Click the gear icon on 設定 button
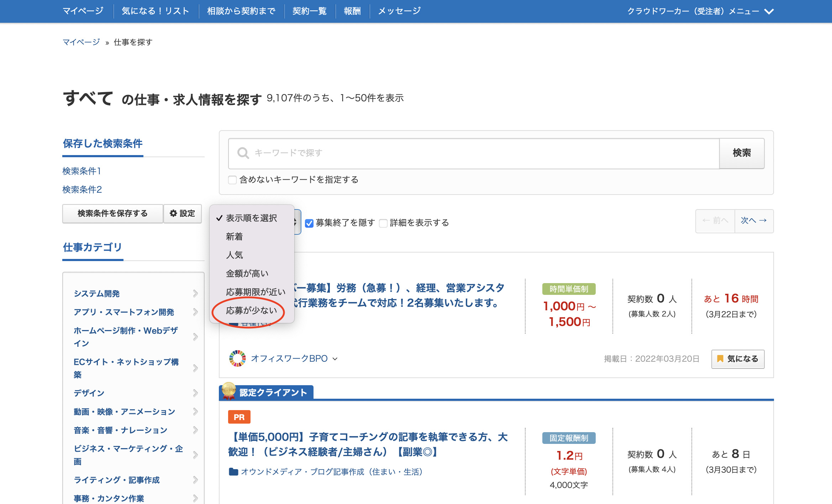Viewport: 832px width, 504px height. 173,213
